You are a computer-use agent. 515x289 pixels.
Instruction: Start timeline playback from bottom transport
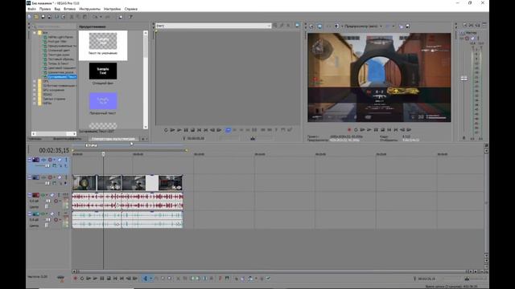(95, 279)
